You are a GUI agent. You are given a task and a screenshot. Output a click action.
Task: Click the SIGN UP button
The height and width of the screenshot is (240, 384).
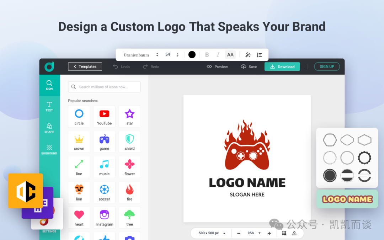point(327,66)
